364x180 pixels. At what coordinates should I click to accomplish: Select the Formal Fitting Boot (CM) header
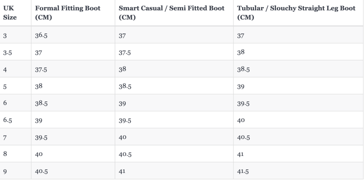click(x=68, y=13)
